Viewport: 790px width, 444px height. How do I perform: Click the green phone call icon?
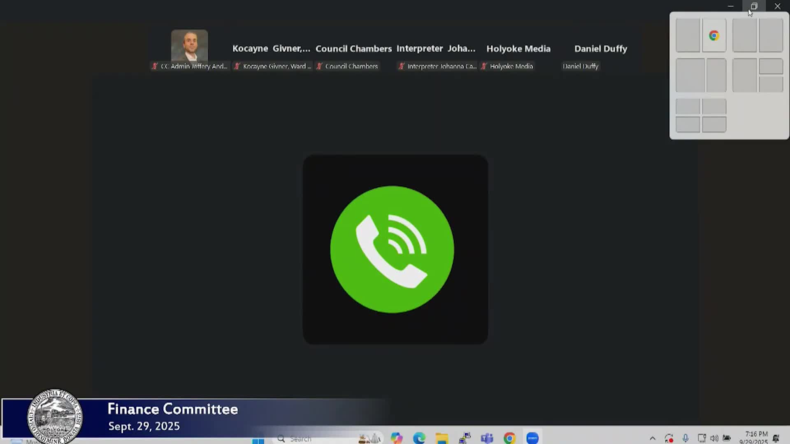392,249
